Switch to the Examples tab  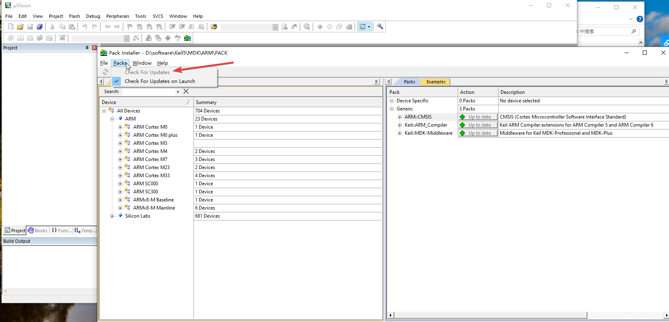click(x=435, y=82)
